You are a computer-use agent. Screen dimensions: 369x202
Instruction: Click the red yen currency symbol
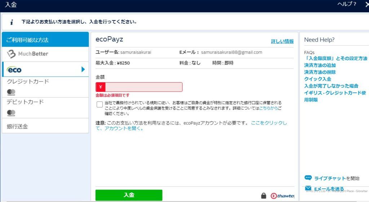coord(101,87)
